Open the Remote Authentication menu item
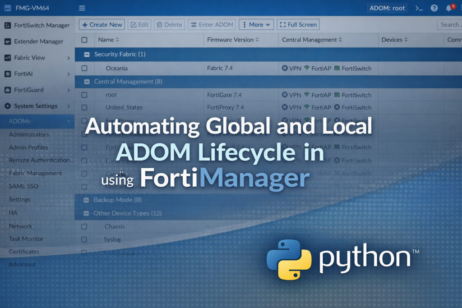462x308 pixels. 41,160
